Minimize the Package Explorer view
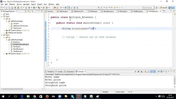176x99 pixels. [x=39, y=11]
